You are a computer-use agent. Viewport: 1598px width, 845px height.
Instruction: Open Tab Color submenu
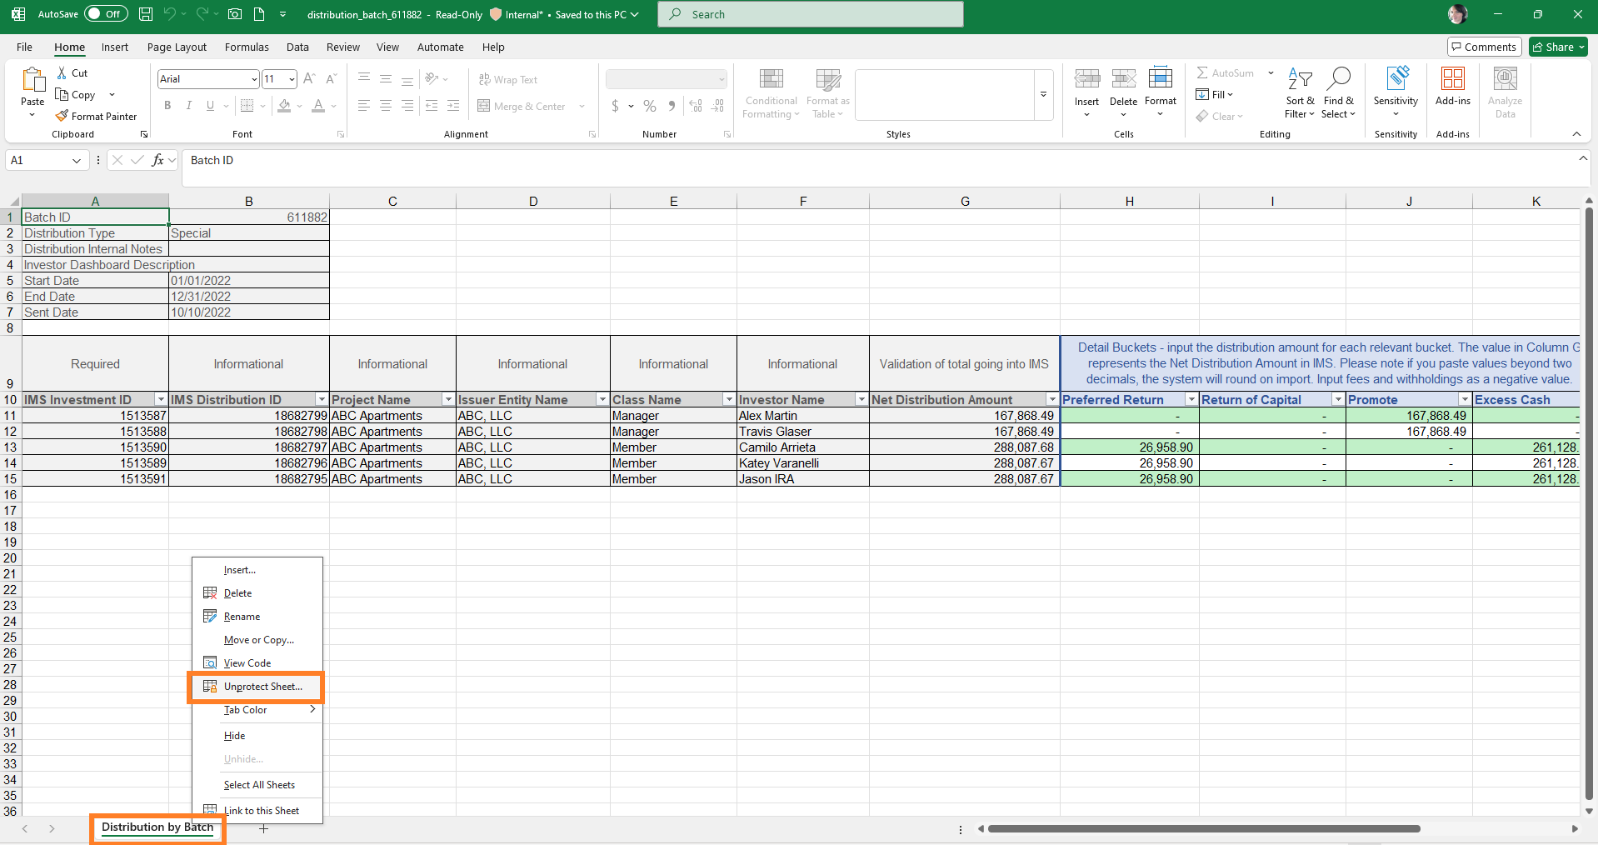257,710
